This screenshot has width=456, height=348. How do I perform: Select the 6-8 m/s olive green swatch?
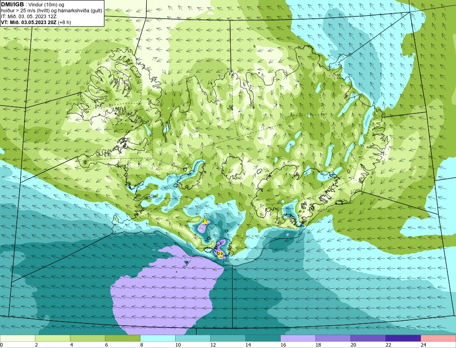coord(123,338)
